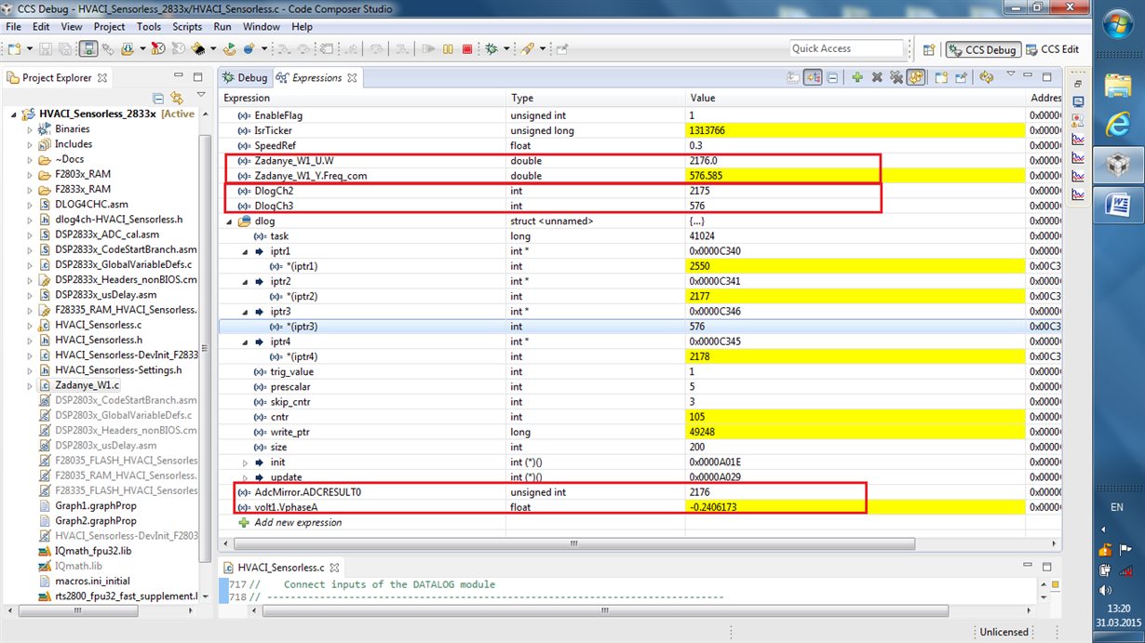Click the speaker volume tray icon
Viewport: 1145px width, 643px height.
1105,589
